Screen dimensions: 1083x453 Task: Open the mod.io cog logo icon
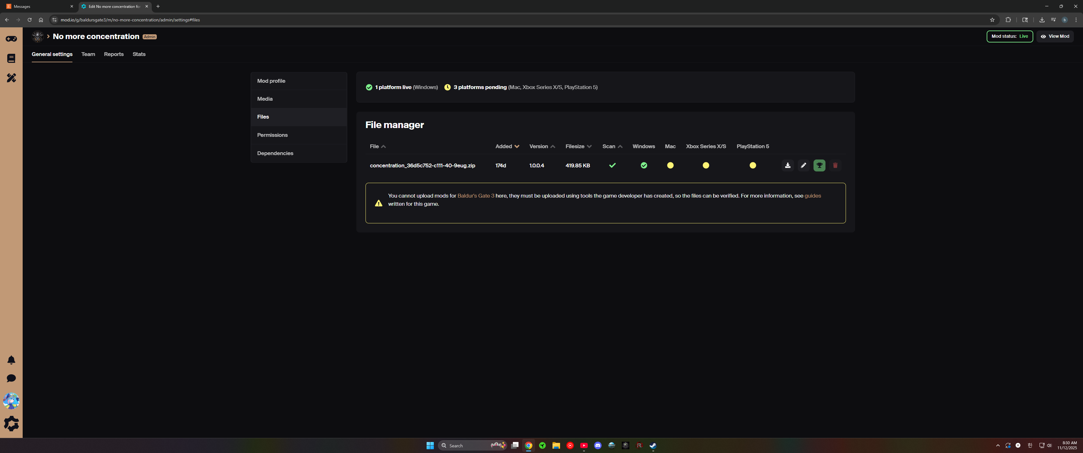click(x=11, y=423)
